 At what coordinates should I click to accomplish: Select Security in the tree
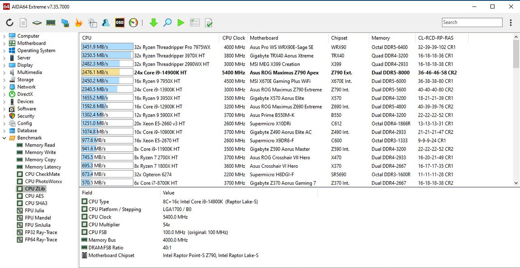coord(26,116)
